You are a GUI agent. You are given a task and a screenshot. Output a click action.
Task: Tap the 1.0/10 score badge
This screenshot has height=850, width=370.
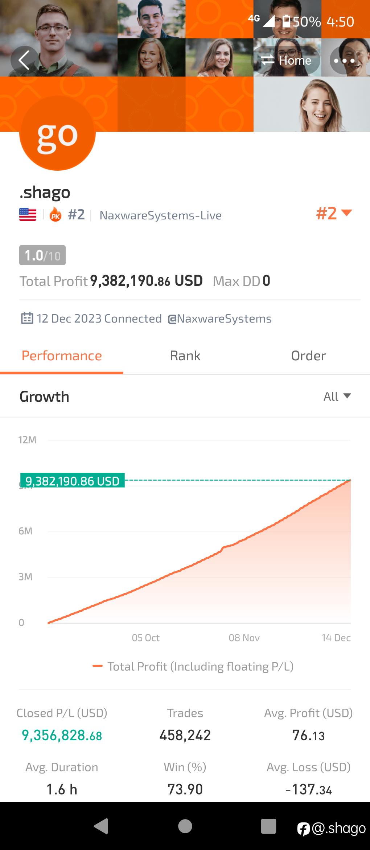pos(42,255)
